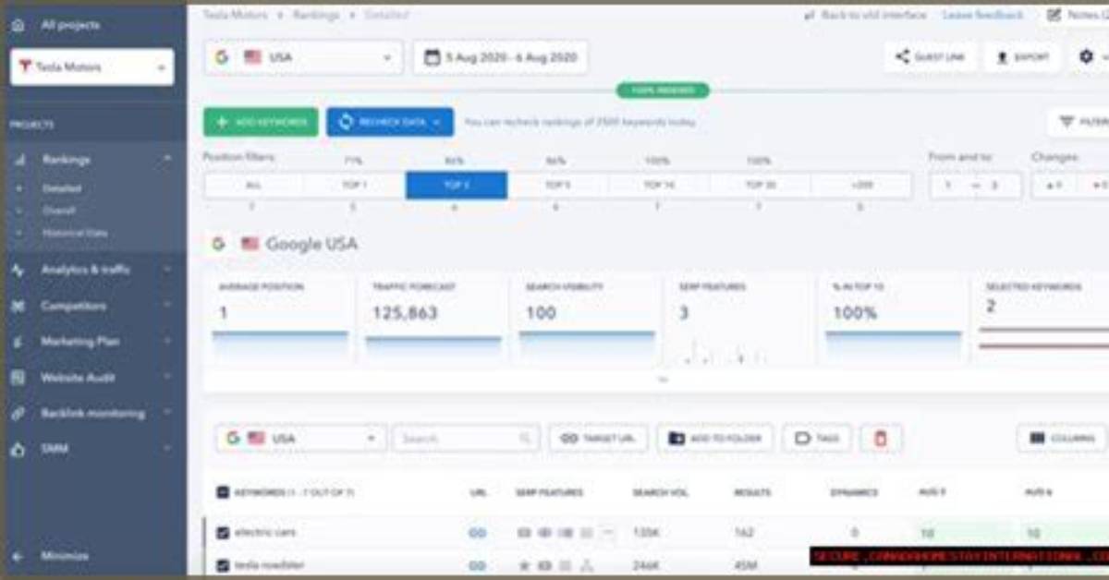Viewport: 1109px width, 580px height.
Task: Expand the Marketing Plan section chevron
Action: pyautogui.click(x=167, y=342)
